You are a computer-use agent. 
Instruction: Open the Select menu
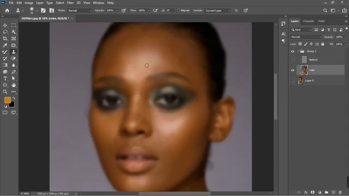point(60,3)
